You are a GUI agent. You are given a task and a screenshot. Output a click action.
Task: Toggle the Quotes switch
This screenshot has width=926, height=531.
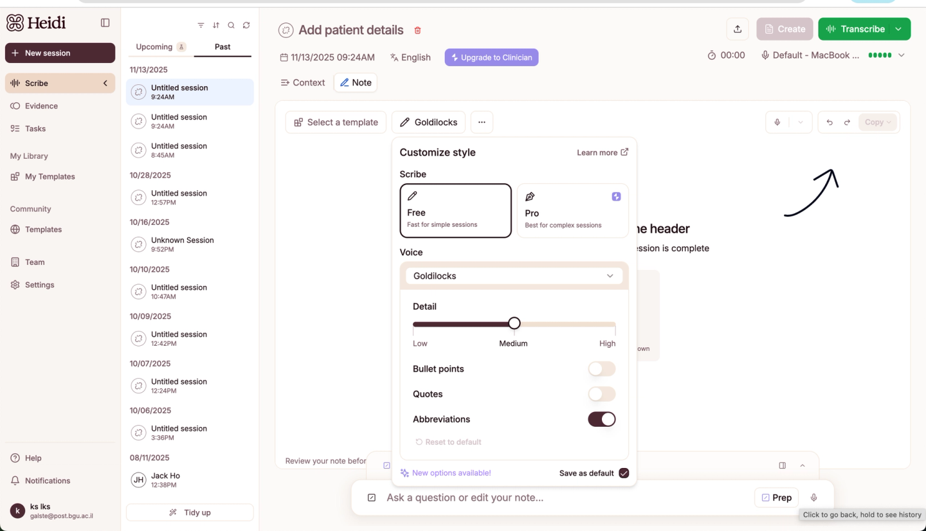[x=601, y=394]
